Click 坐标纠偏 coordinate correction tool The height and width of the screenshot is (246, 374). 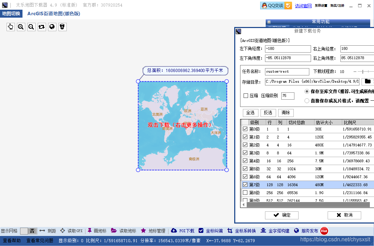(x=211, y=231)
